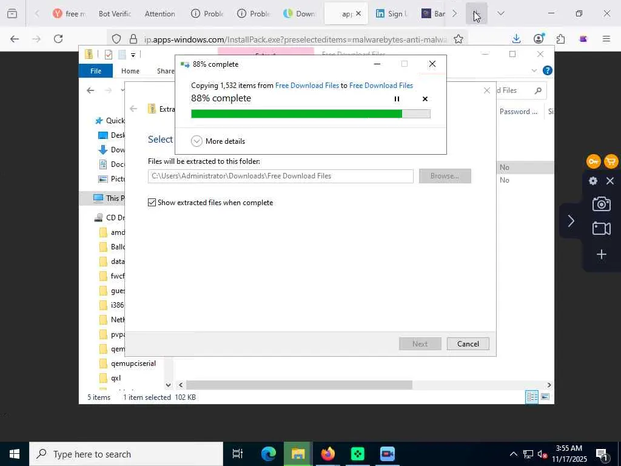Switch to the Attention tab
This screenshot has height=466, width=621.
click(159, 14)
